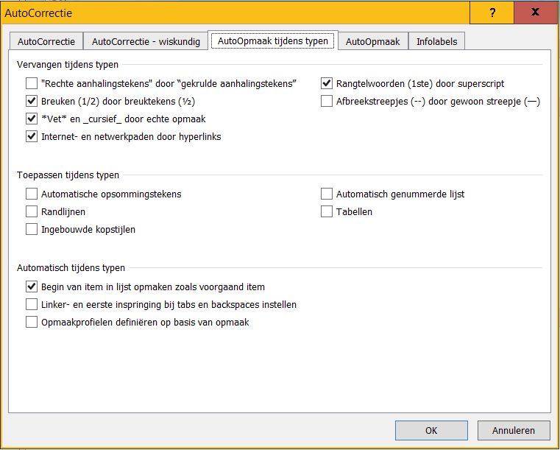This screenshot has height=450, width=560.
Task: Select the AutoOpmaak tijdens typen tab
Action: [273, 41]
